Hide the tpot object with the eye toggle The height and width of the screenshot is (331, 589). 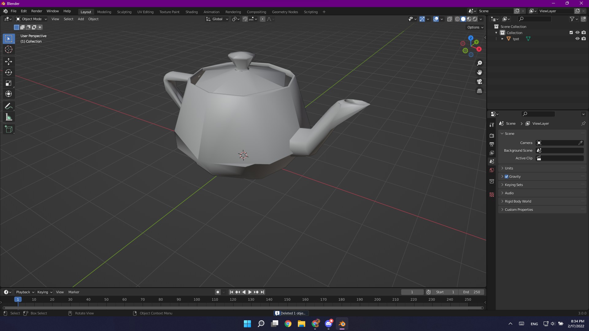578,39
